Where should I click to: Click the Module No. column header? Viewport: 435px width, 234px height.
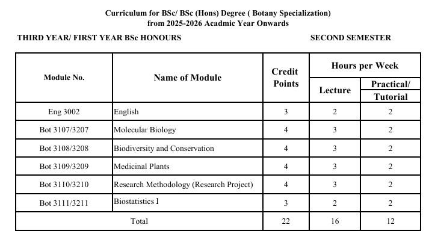click(x=64, y=78)
